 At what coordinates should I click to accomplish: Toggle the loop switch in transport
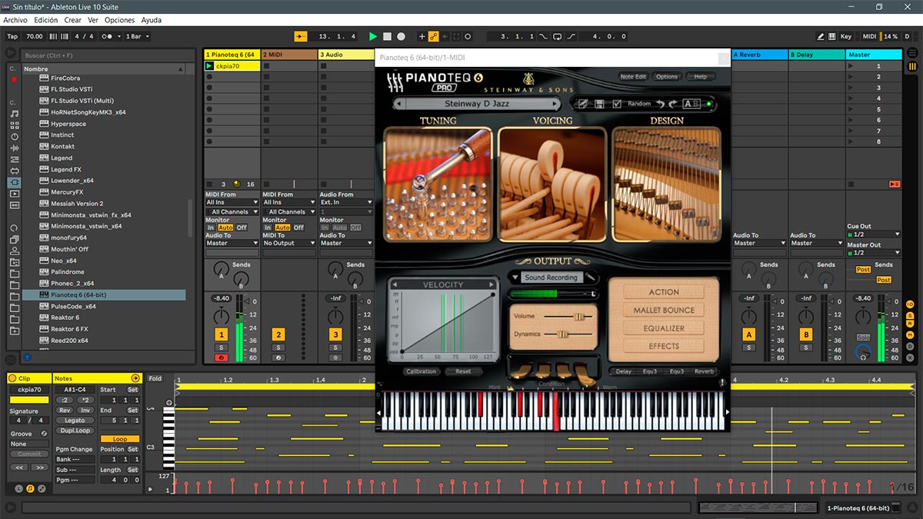coord(558,36)
